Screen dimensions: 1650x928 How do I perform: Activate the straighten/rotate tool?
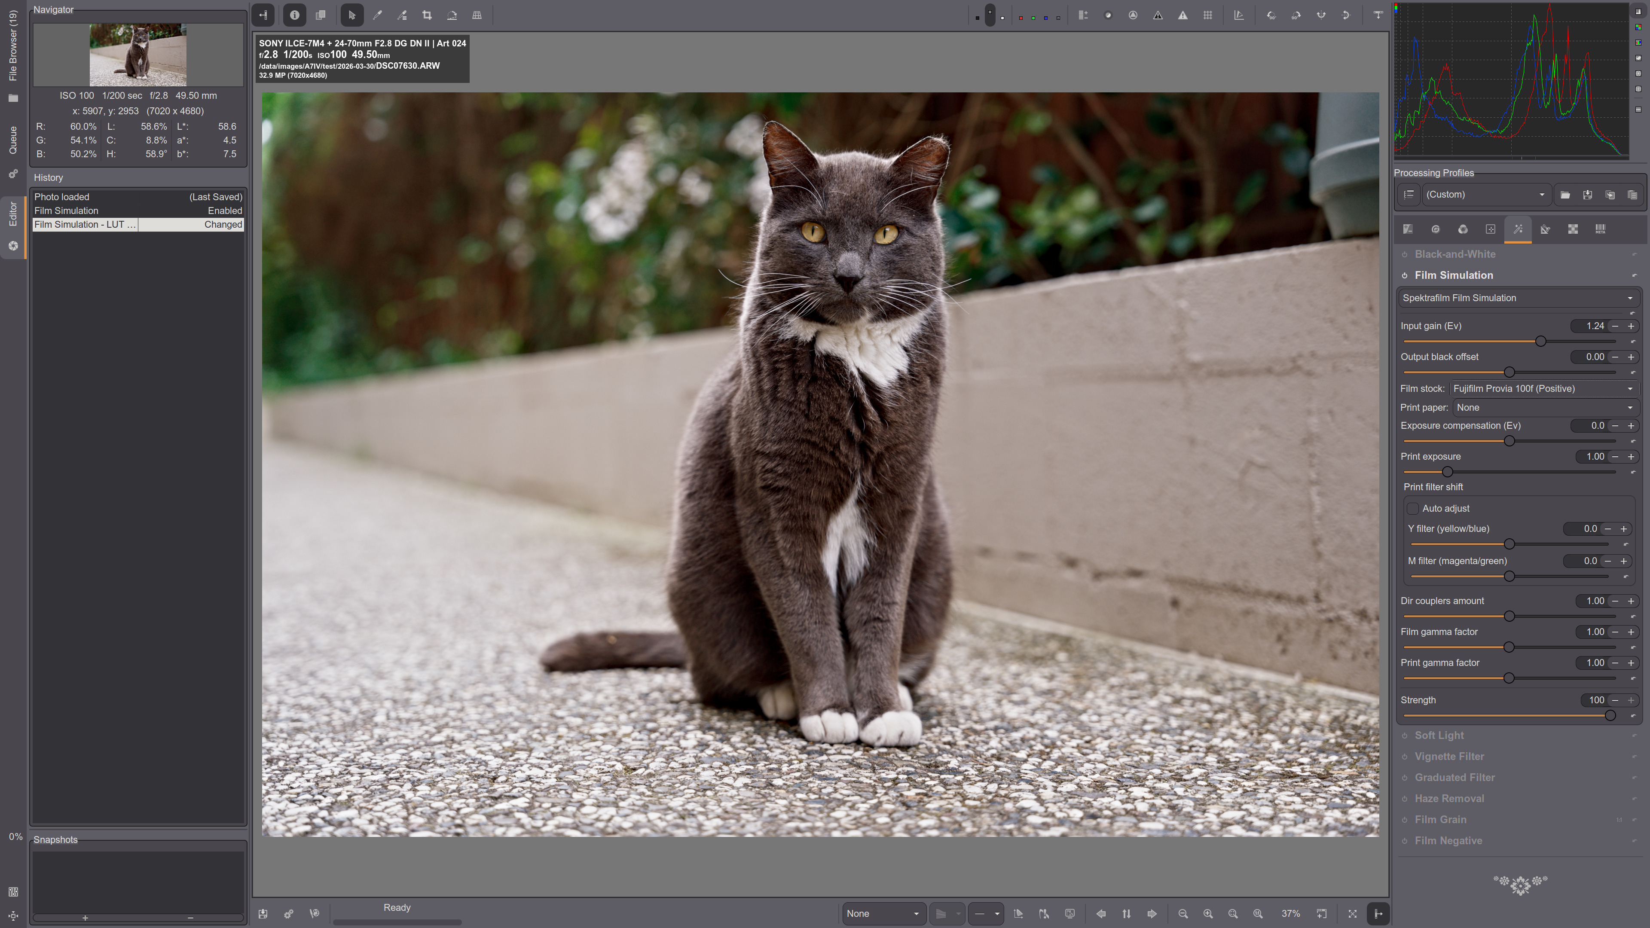[x=452, y=15]
